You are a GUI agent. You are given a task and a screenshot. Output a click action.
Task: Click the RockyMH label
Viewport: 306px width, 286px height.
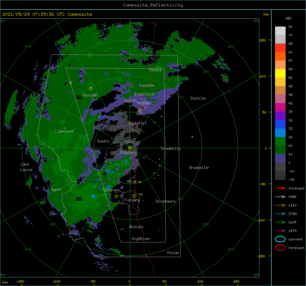click(90, 95)
